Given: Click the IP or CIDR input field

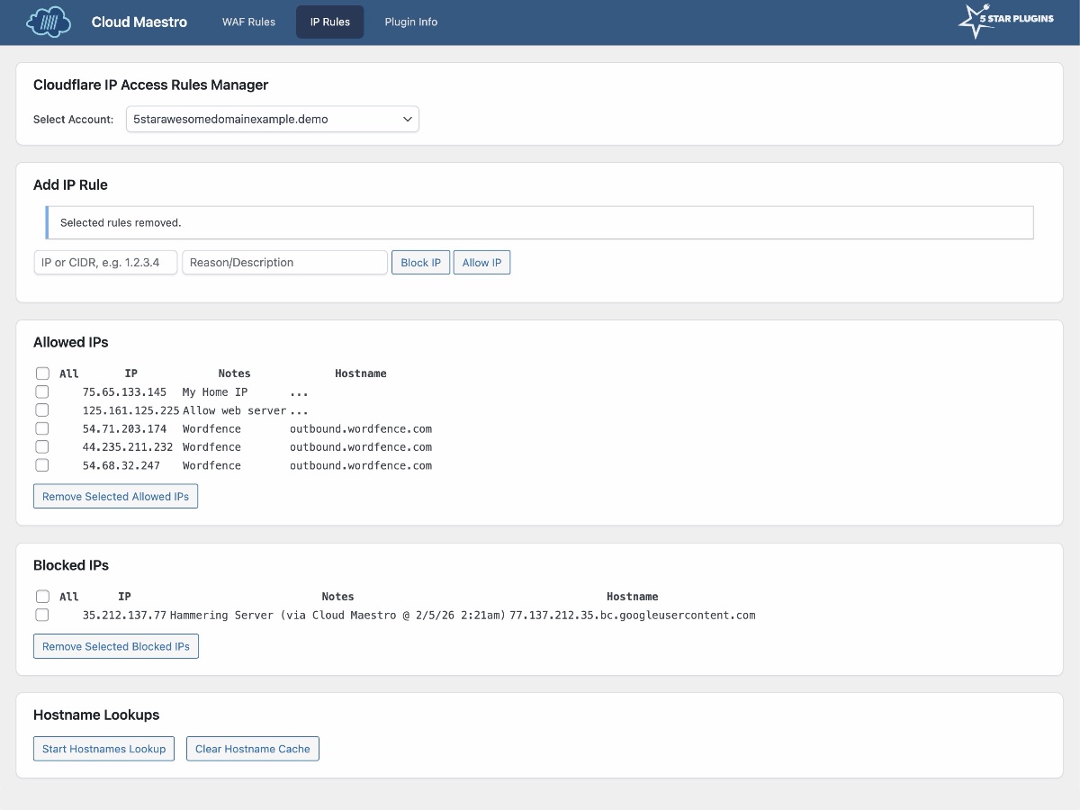Looking at the screenshot, I should click(x=105, y=262).
